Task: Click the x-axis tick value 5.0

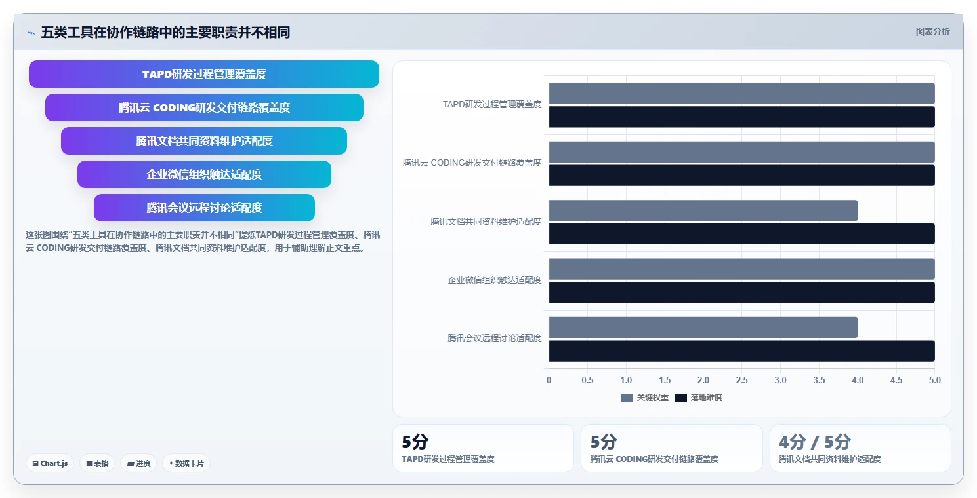Action: [x=935, y=380]
